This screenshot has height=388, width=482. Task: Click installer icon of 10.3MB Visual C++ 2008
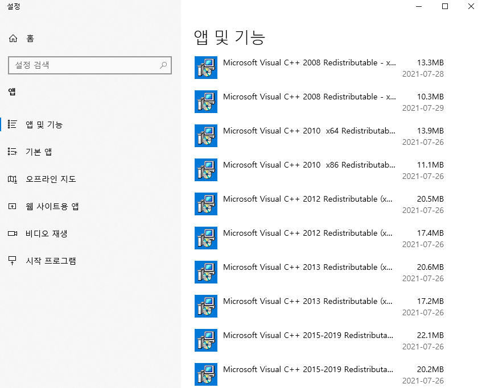click(x=206, y=102)
